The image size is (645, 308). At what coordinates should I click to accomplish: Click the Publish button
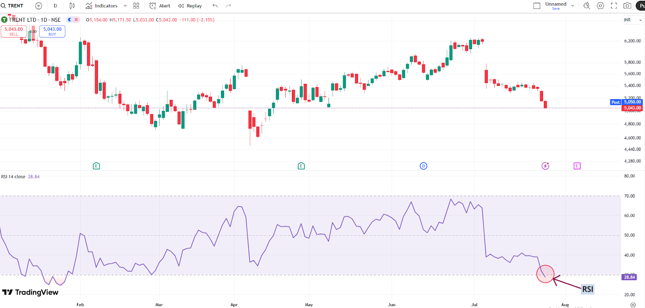coord(641,6)
